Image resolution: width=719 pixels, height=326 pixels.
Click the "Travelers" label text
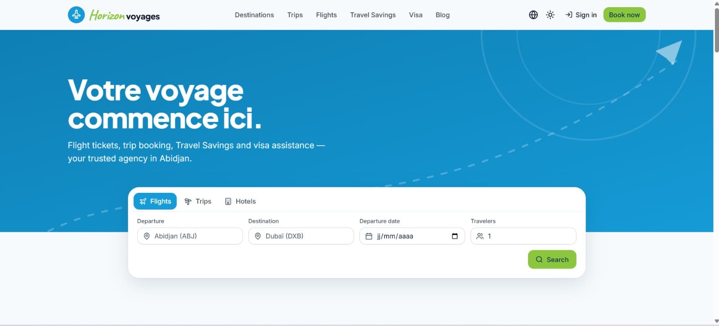pos(483,221)
